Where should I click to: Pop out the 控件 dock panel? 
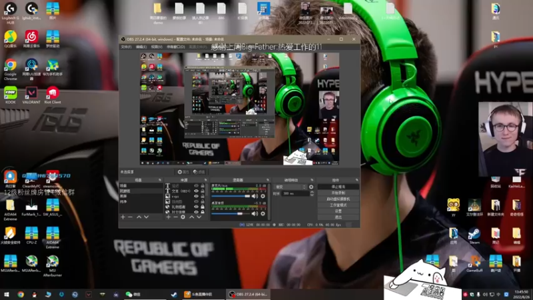[x=356, y=180]
